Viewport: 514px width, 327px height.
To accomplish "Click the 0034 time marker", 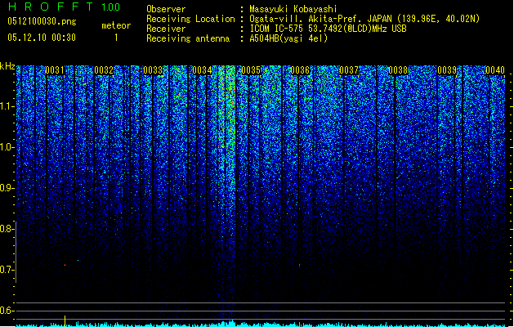I will pos(202,70).
